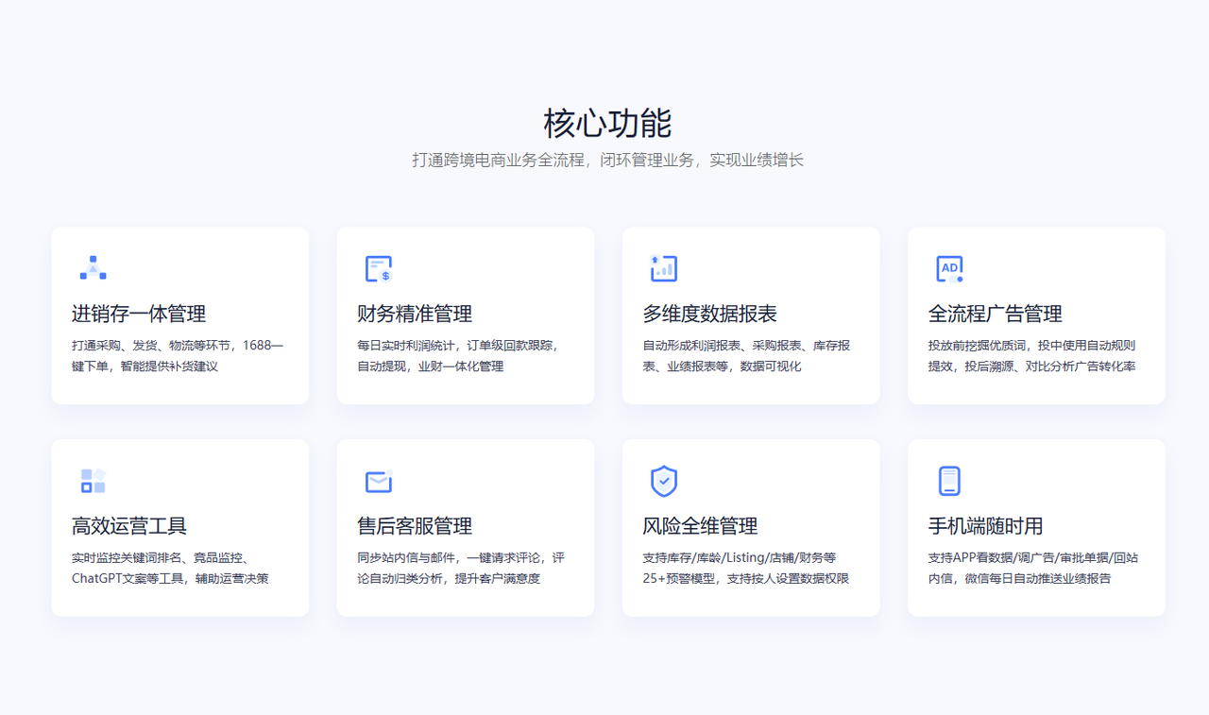1209x715 pixels.
Task: Click the 全流程广告管理 AD icon
Action: click(949, 268)
